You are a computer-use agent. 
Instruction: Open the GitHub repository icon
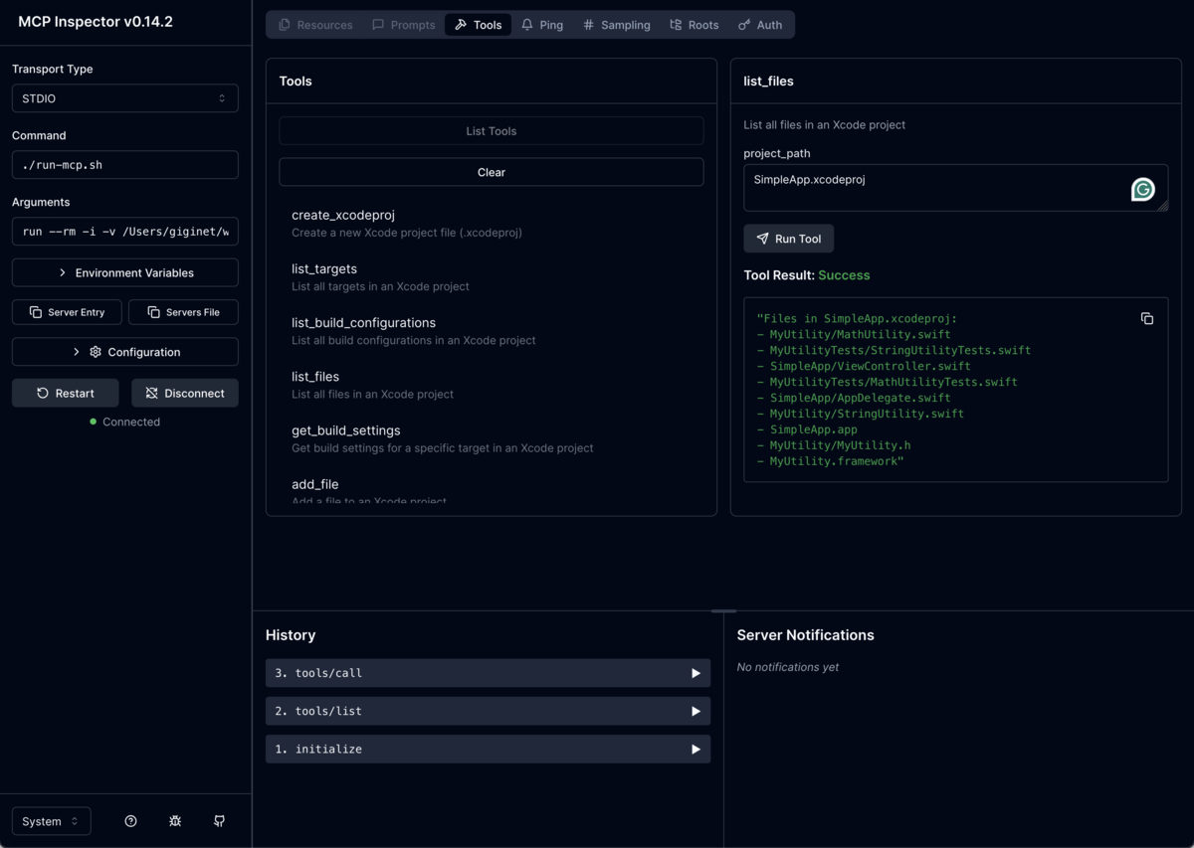219,821
